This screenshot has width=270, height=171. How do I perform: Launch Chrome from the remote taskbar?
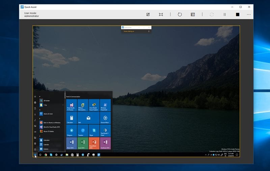46,155
